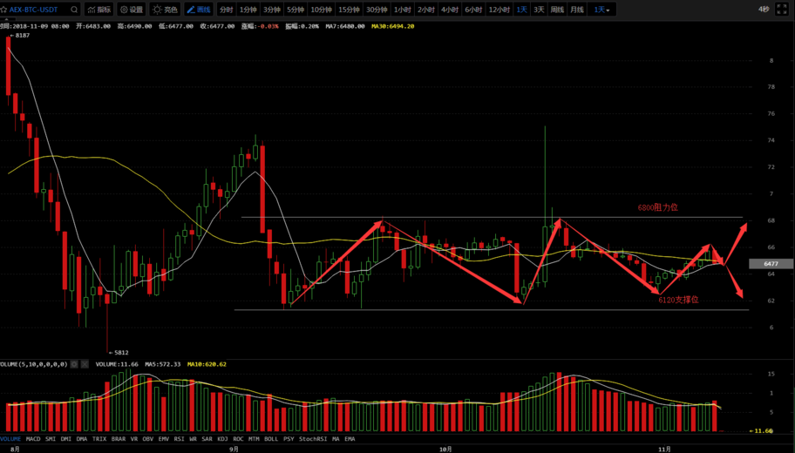Select the SMI indicator tab

[51, 439]
